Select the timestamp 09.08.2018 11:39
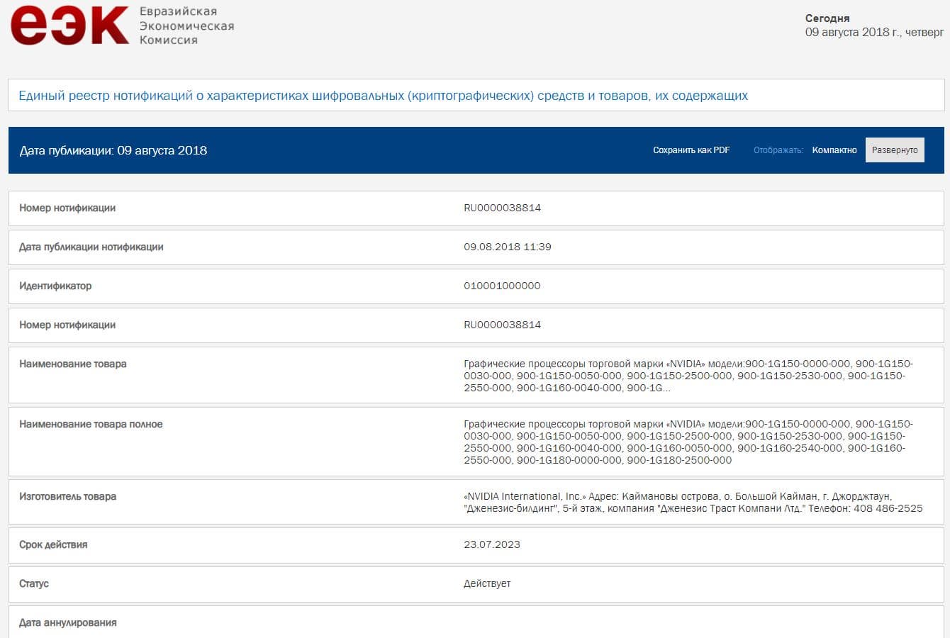The width and height of the screenshot is (950, 638). tap(508, 247)
